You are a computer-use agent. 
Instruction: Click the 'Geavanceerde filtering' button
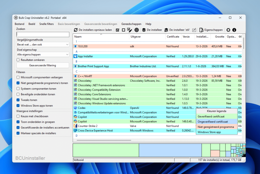click(x=43, y=65)
